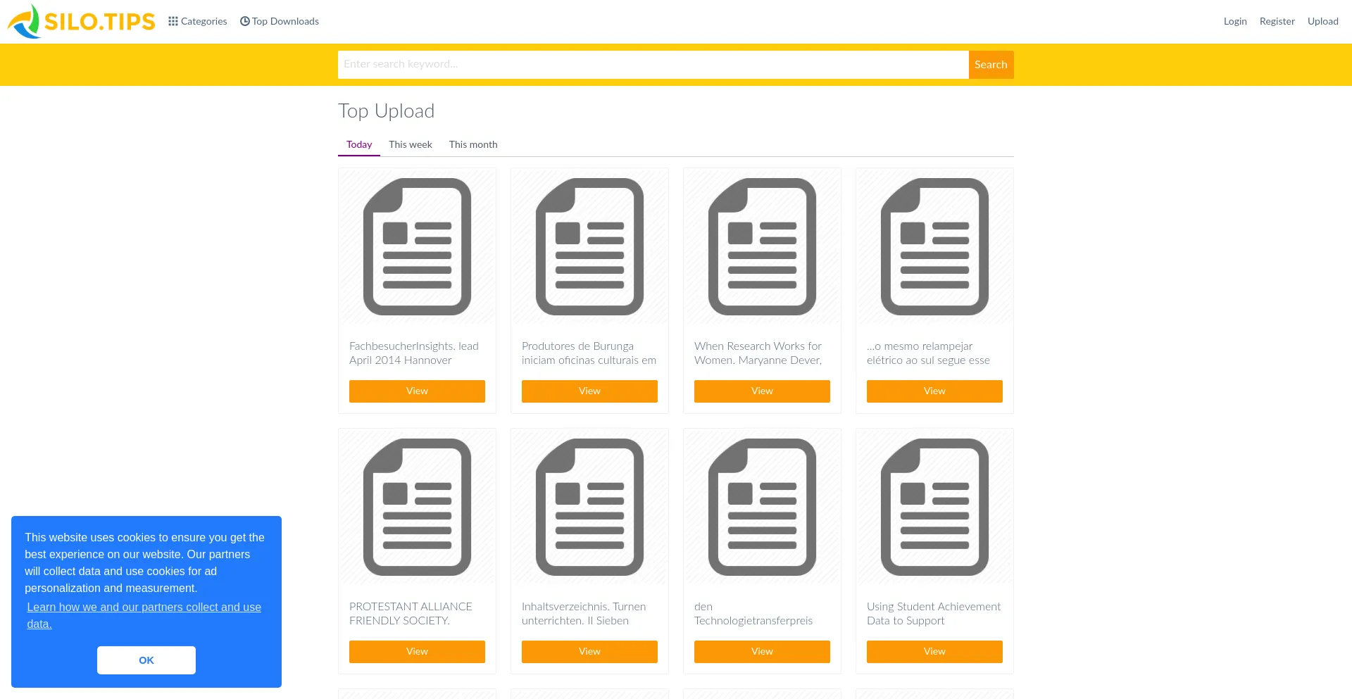Open PROTESTANT ALLIANCE document icon

417,507
